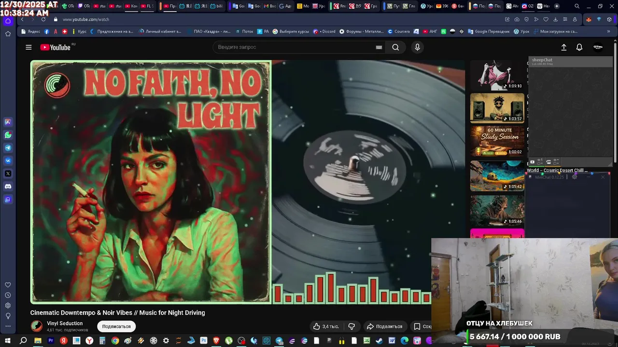
Task: Share the video via Поделиться
Action: 384,326
